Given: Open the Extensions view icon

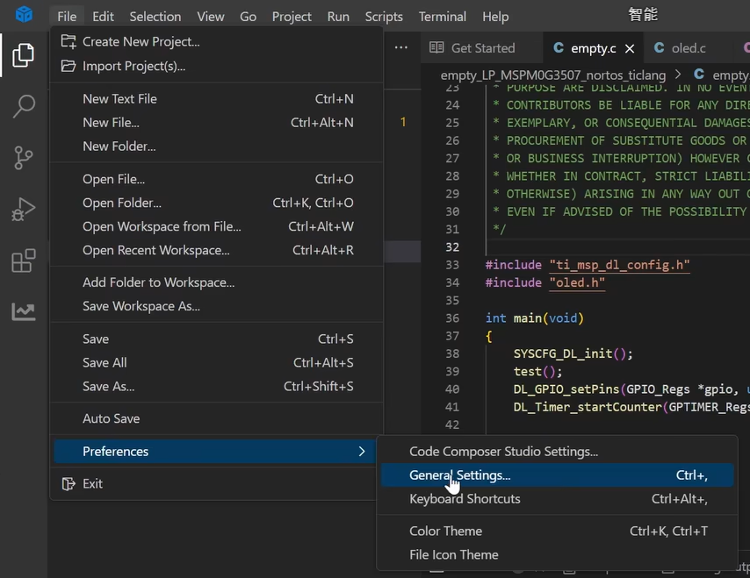Looking at the screenshot, I should coord(24,260).
